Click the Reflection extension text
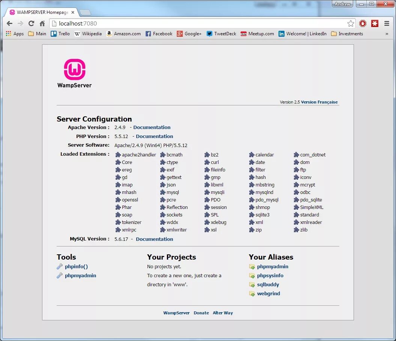 pyautogui.click(x=177, y=207)
